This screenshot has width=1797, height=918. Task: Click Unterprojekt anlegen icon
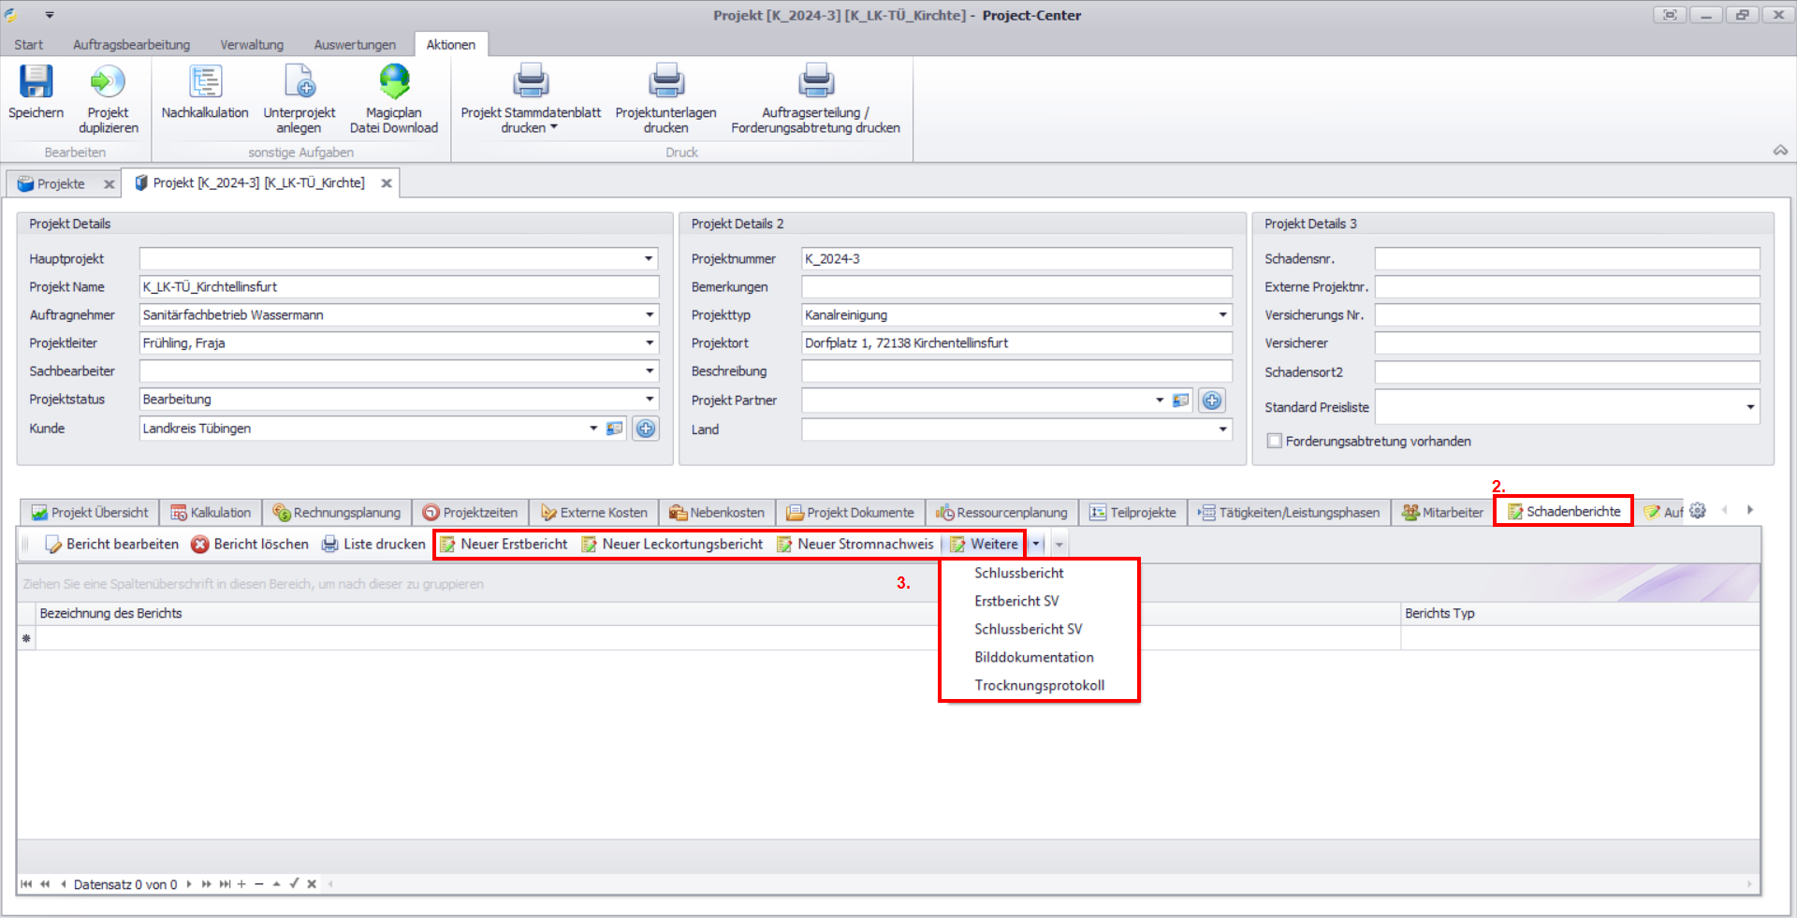tap(299, 82)
